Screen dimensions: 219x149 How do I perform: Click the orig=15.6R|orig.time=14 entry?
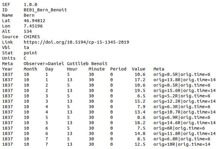[x=184, y=90]
